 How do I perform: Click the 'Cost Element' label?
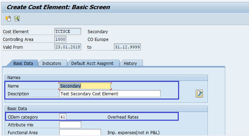pos(16,32)
